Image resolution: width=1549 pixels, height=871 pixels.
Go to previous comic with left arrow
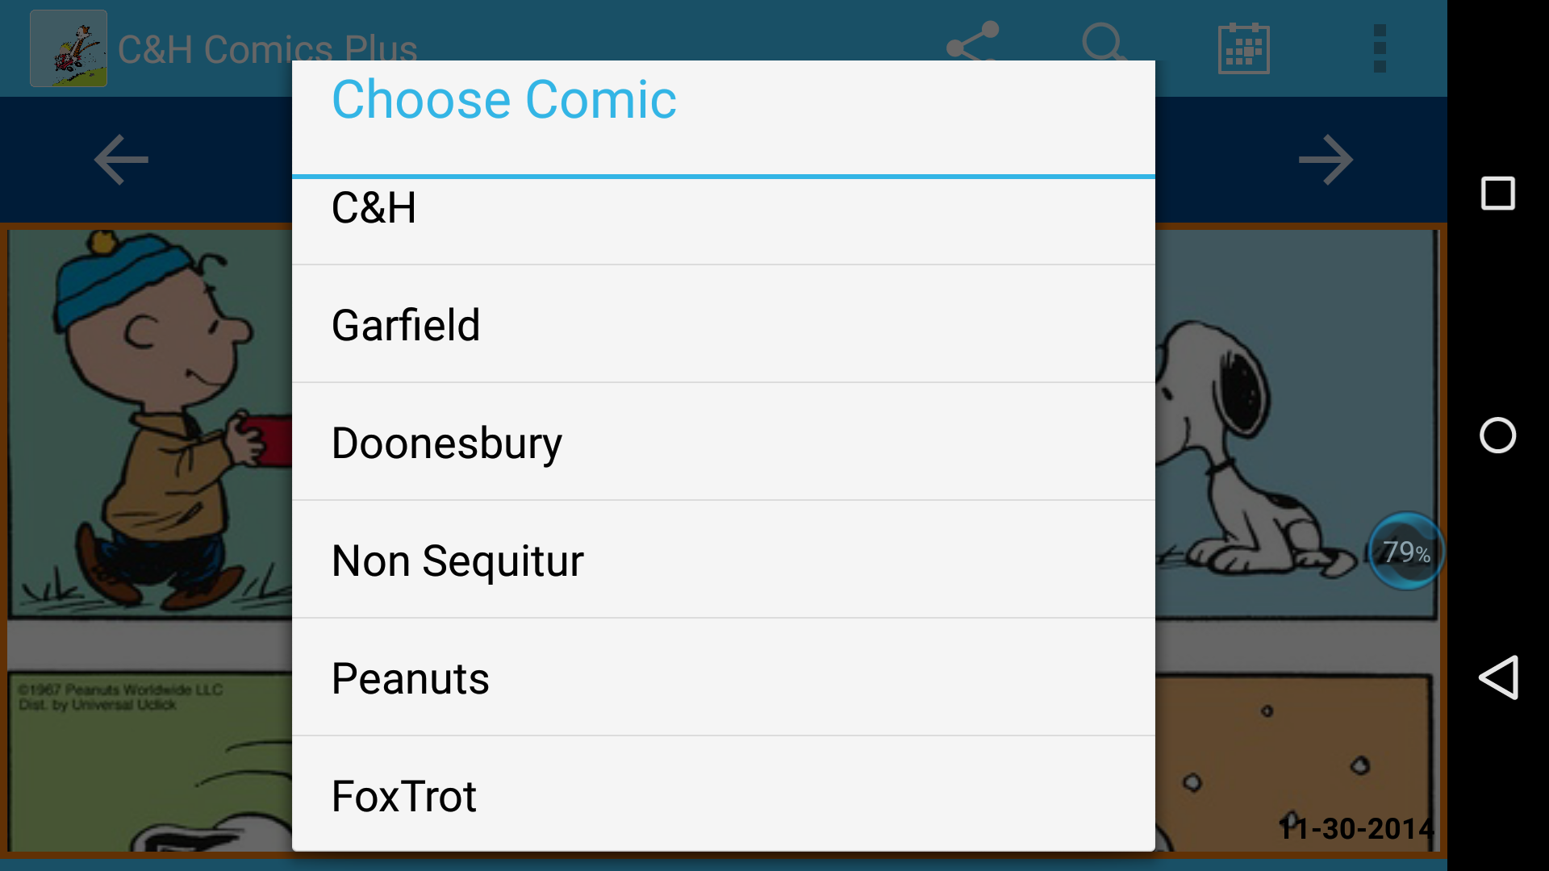pos(121,160)
